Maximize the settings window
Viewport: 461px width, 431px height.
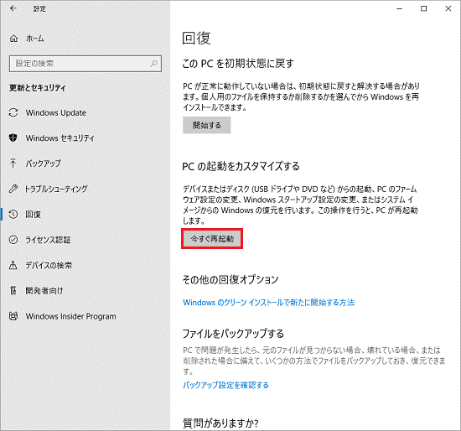pyautogui.click(x=423, y=9)
